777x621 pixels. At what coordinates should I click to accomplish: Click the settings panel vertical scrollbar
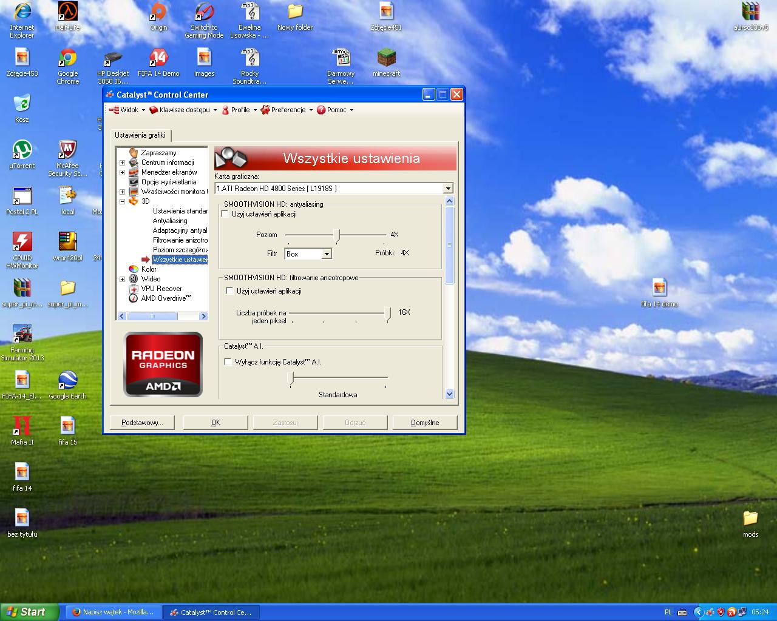coord(449,246)
